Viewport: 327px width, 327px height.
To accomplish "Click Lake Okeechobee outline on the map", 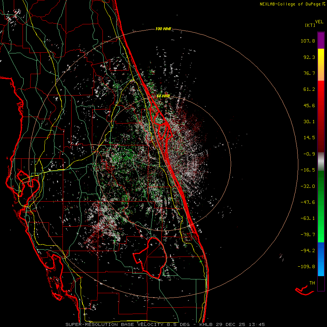I will click(150, 258).
